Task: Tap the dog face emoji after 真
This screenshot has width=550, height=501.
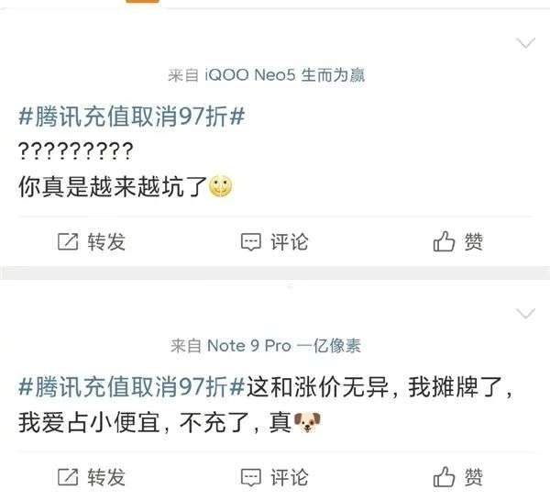Action: tap(307, 422)
